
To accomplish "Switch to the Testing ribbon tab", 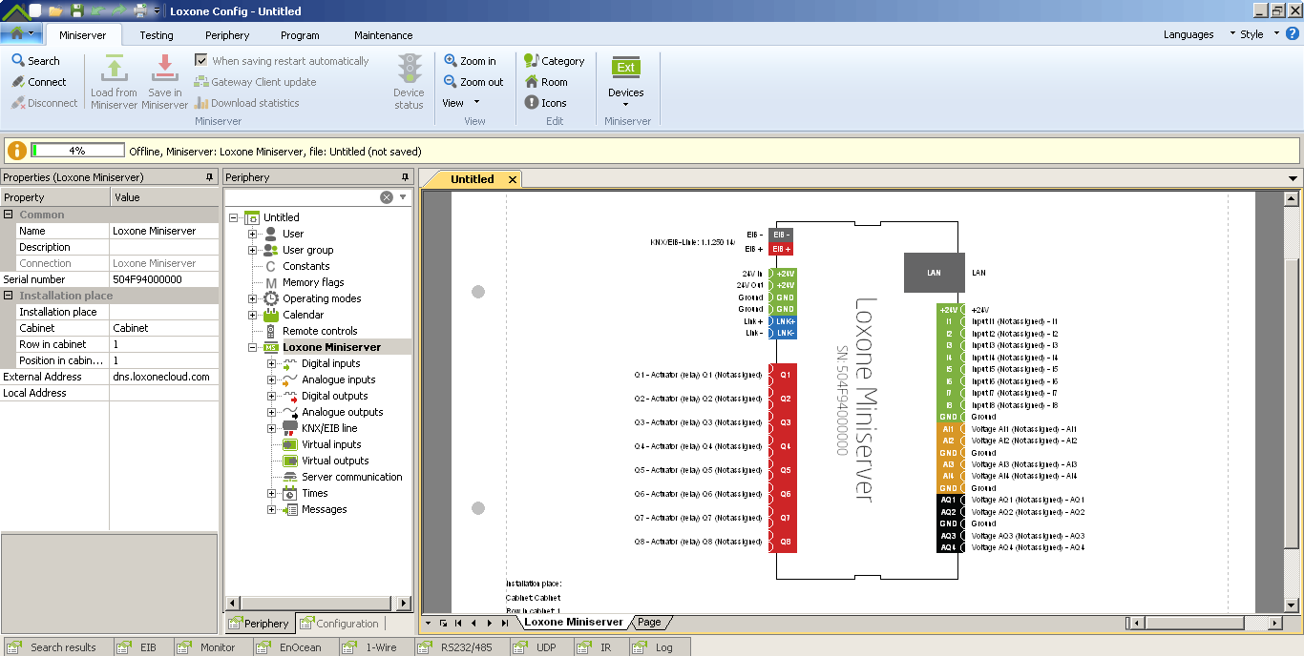I will pyautogui.click(x=157, y=35).
